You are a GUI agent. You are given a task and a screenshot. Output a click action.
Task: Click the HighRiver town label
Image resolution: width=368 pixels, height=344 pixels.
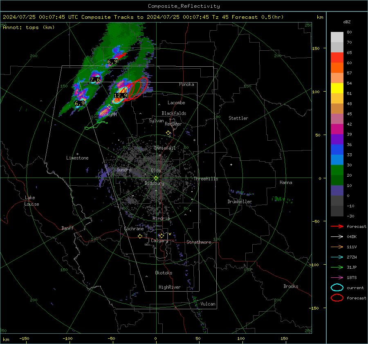[169, 287]
